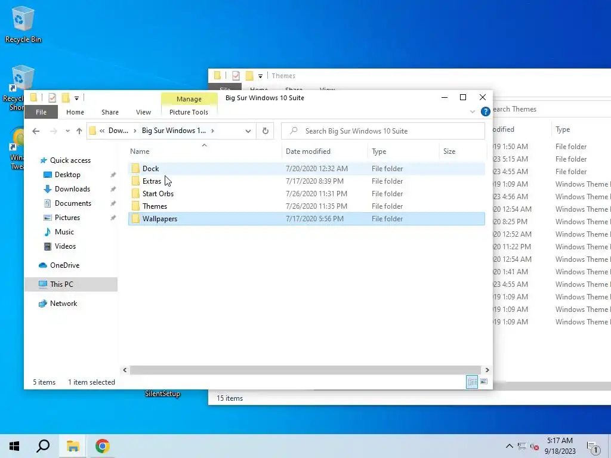Switch to large icons view
The height and width of the screenshot is (458, 611).
(483, 382)
